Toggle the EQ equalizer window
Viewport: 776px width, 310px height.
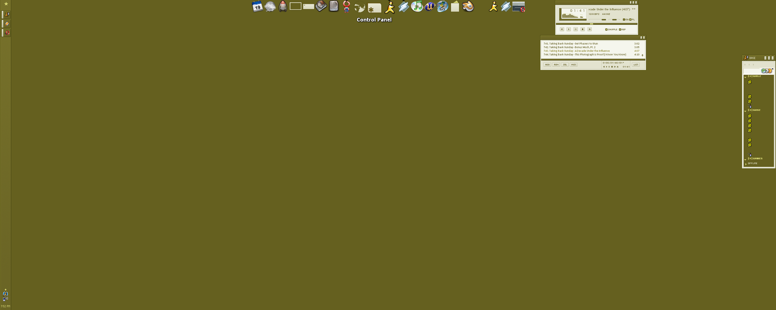pos(626,20)
